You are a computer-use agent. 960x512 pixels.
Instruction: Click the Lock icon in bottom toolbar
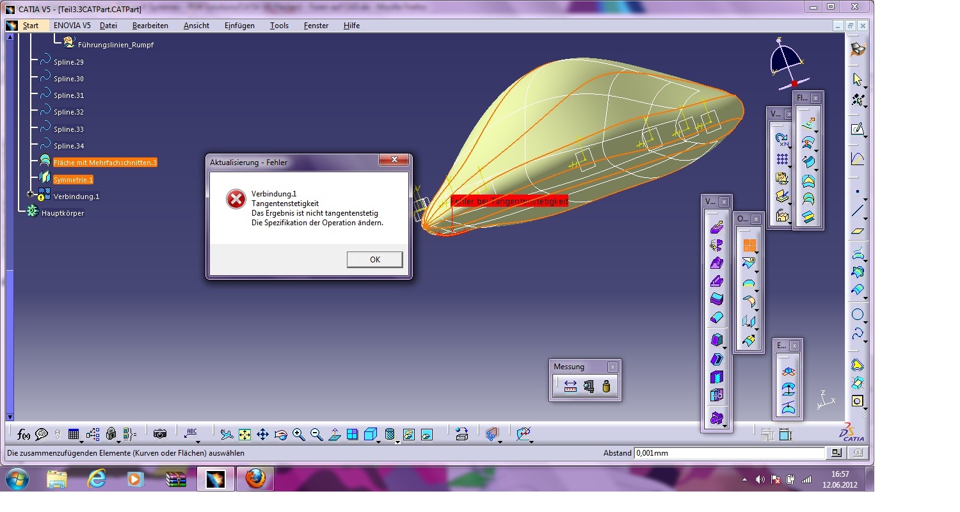tap(111, 435)
